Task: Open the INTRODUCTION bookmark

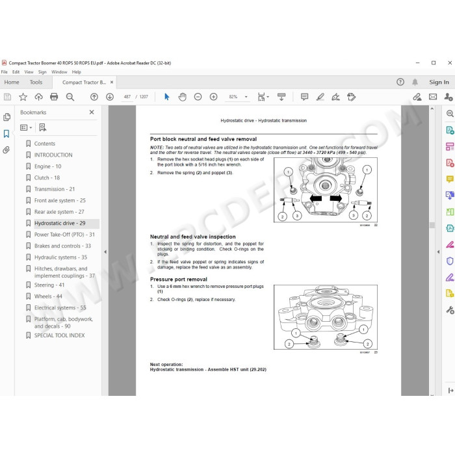Action: (x=53, y=155)
